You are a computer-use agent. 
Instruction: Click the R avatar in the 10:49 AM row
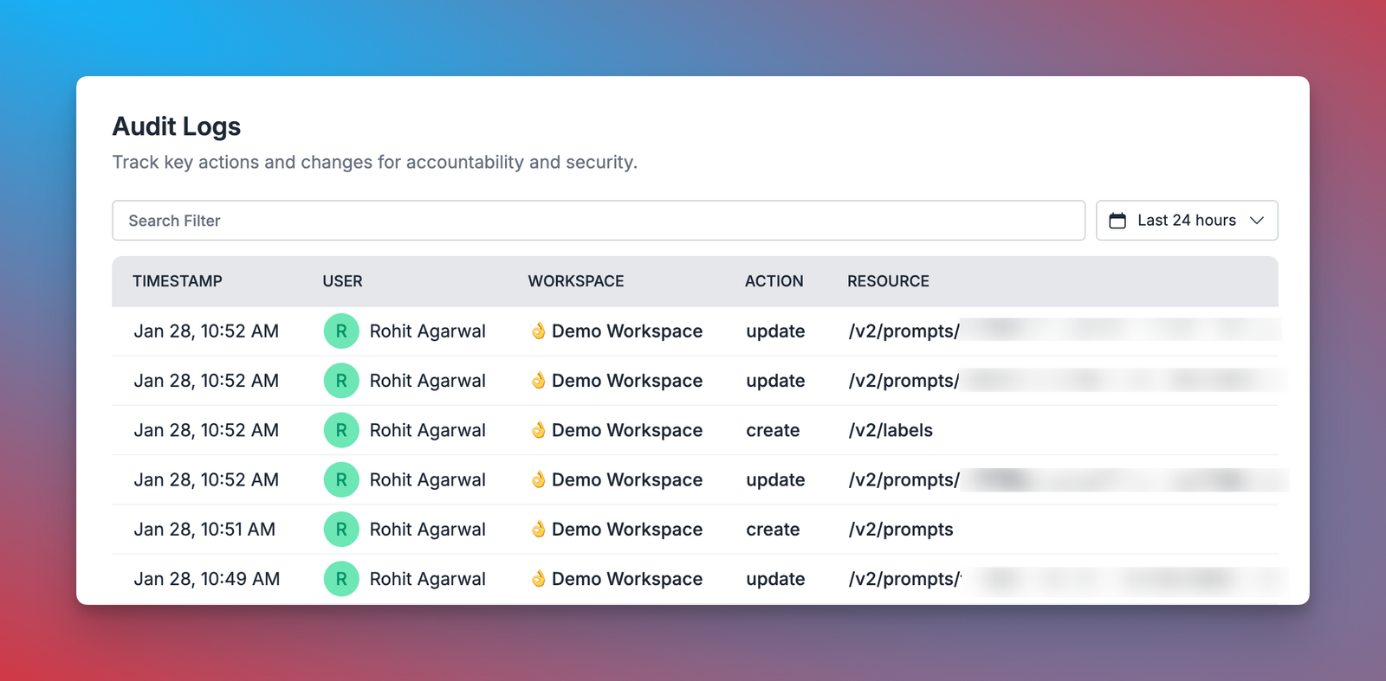pos(341,579)
